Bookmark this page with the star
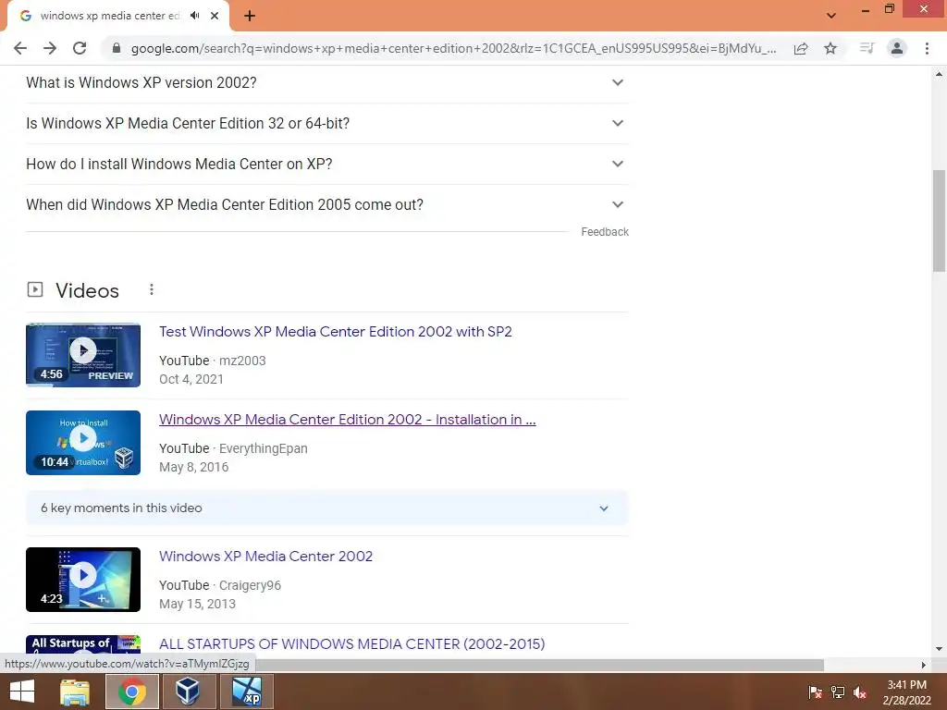This screenshot has height=710, width=947. (x=830, y=48)
